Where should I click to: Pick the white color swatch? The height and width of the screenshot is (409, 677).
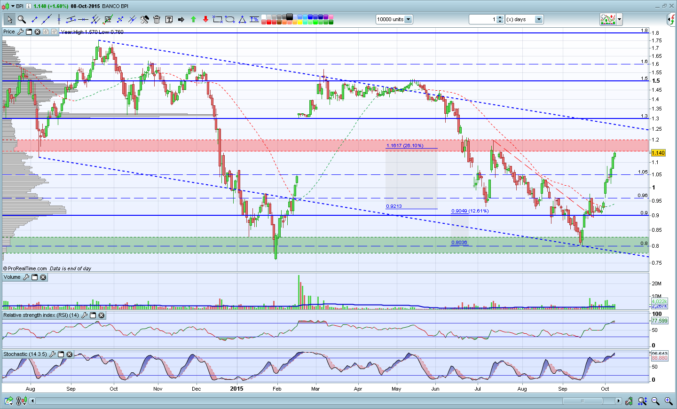tap(264, 17)
